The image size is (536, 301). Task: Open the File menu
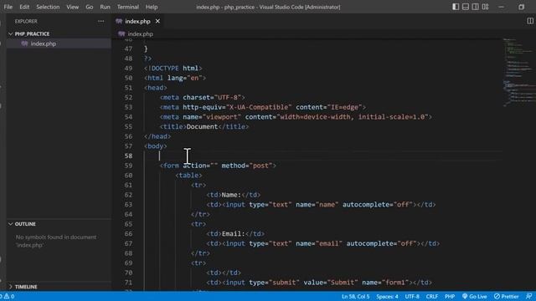pyautogui.click(x=8, y=7)
